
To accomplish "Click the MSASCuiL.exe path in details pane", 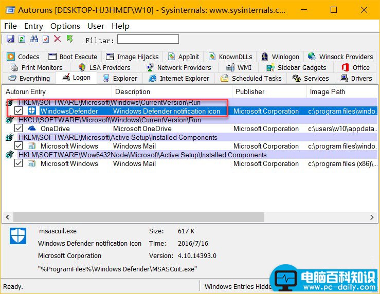I will (x=117, y=269).
